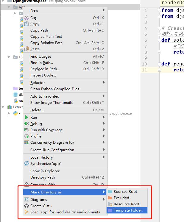Collapse the External Libraries arrow
Viewport: 184px width, 222px height.
(x=3, y=107)
